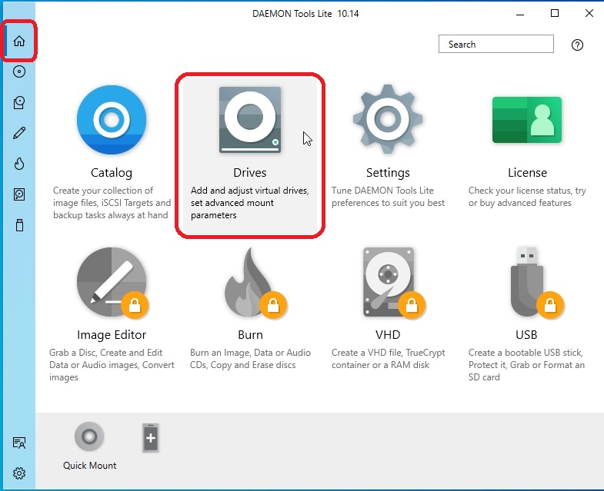The height and width of the screenshot is (491, 604).
Task: Click 'Burn an Image, Data or Audio' description
Action: (x=250, y=359)
